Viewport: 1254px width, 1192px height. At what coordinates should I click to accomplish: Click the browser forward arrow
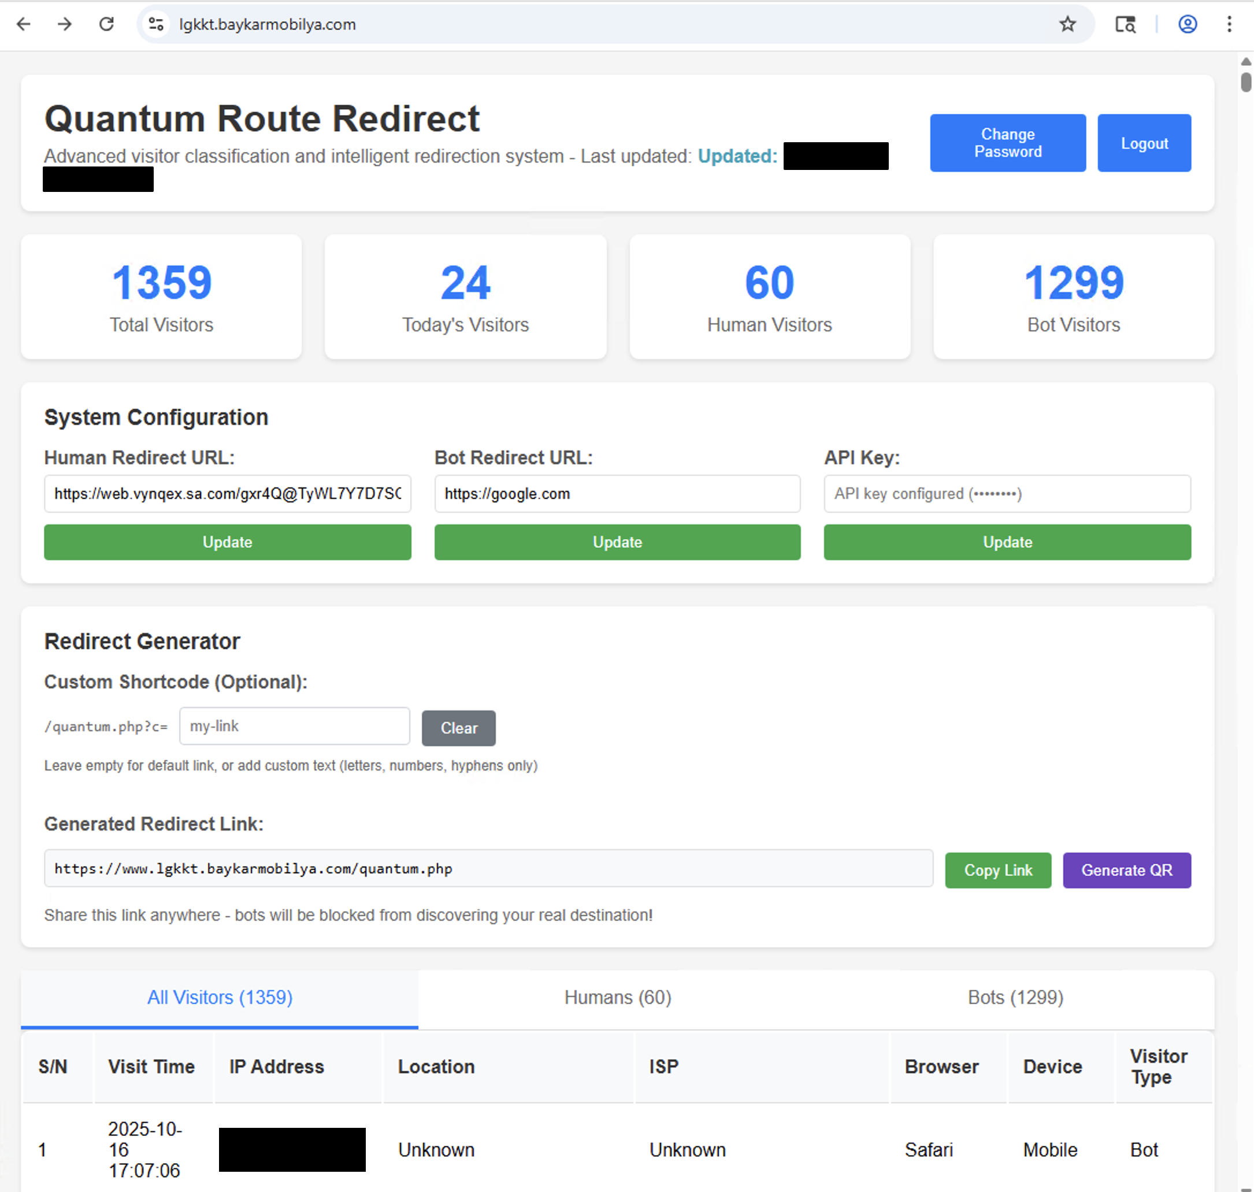tap(64, 24)
